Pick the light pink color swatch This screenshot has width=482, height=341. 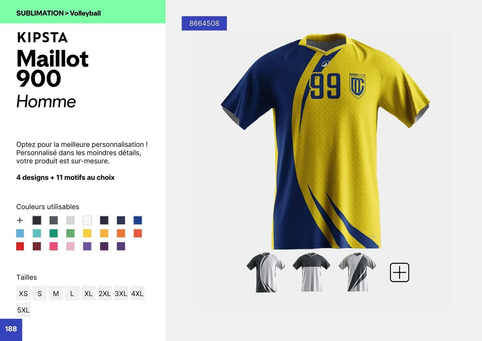[70, 246]
